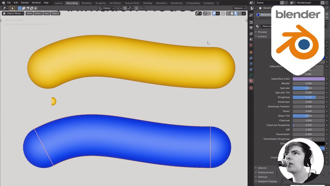The height and width of the screenshot is (186, 330).
Task: Switch to the Shading workspace tab
Action: (x=147, y=3)
